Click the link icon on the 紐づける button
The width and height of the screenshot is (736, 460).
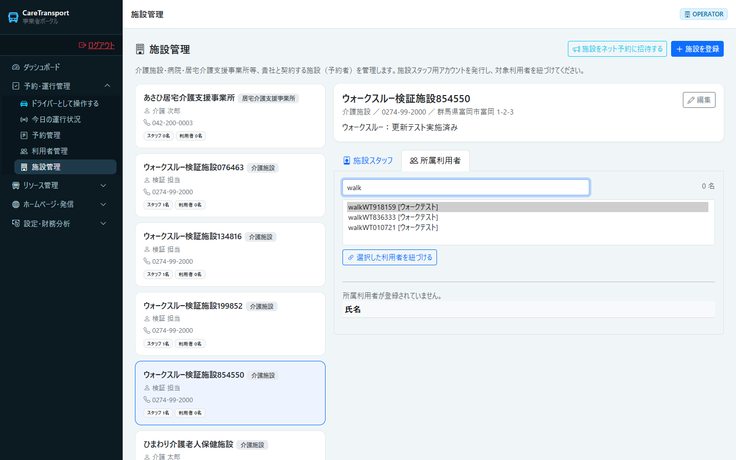click(x=351, y=258)
